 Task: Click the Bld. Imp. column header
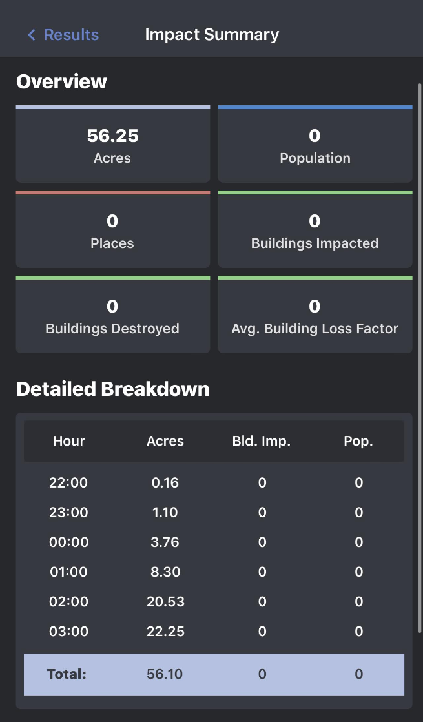[x=262, y=442]
